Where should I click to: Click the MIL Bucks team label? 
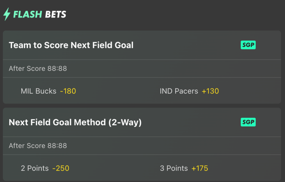(38, 91)
